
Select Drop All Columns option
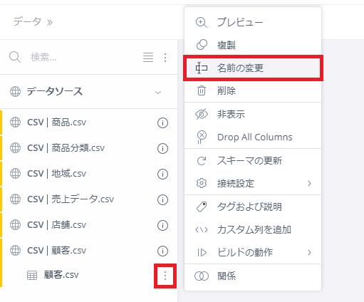253,137
